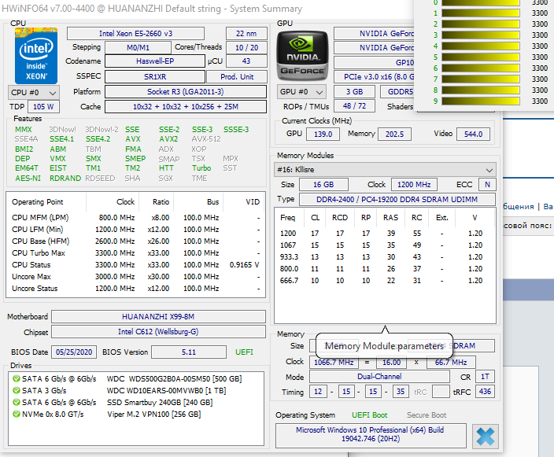Click the greyed Secure Boot label
This screenshot has width=554, height=457.
coord(427,415)
